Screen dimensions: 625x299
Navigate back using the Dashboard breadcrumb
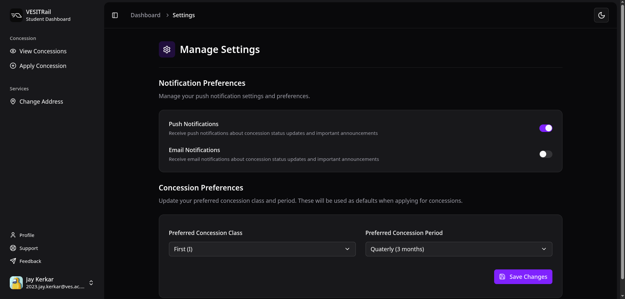click(145, 15)
